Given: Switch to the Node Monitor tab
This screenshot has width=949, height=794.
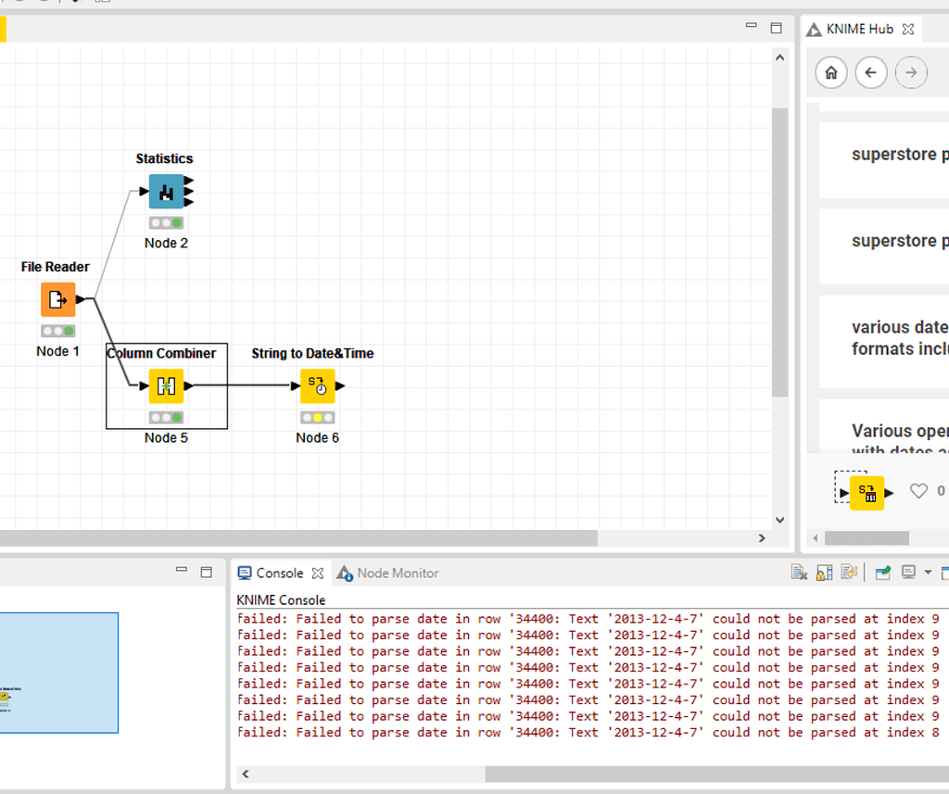Looking at the screenshot, I should (x=398, y=573).
